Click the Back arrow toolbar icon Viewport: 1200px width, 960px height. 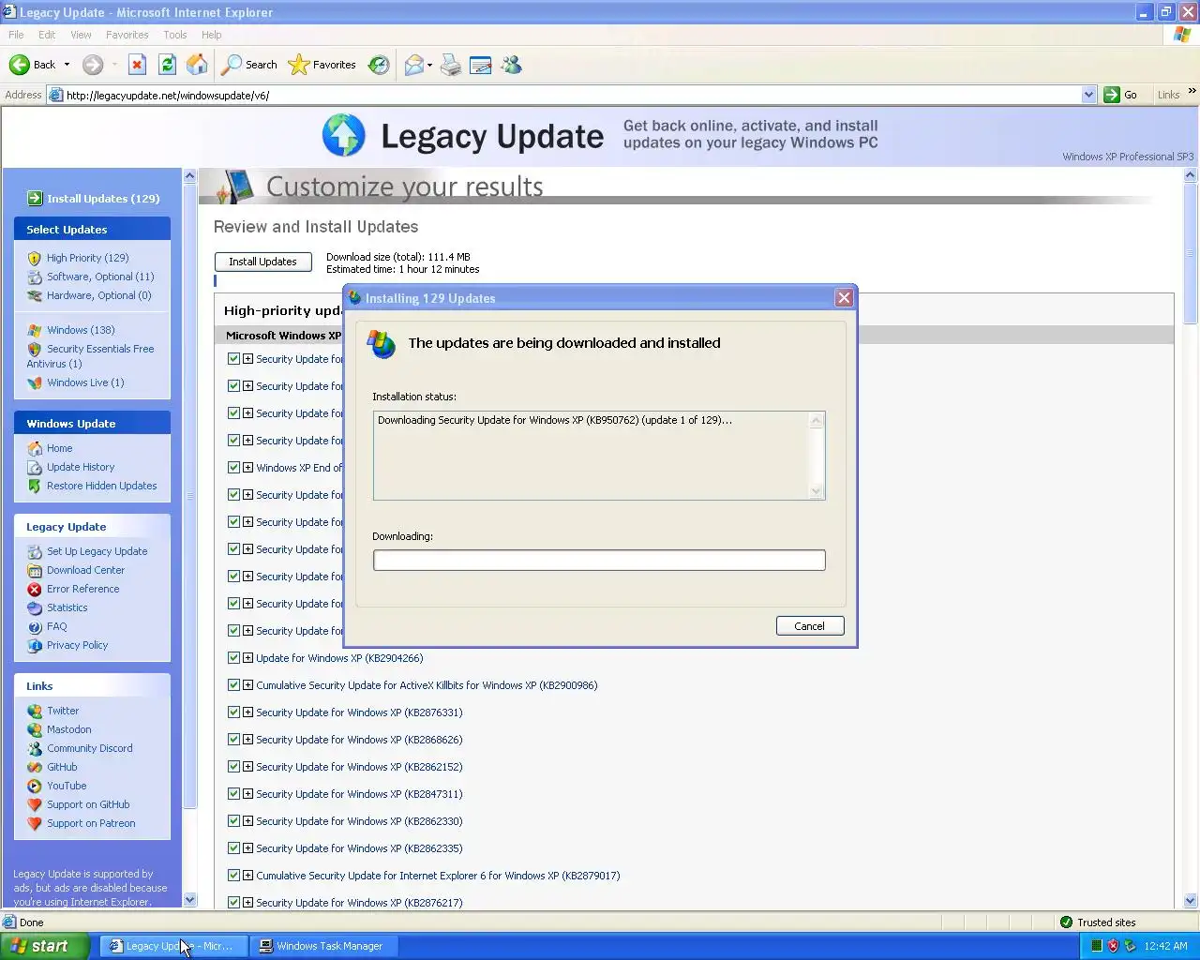click(x=20, y=65)
